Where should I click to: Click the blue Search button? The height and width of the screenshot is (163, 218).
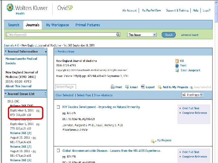coord(169,35)
